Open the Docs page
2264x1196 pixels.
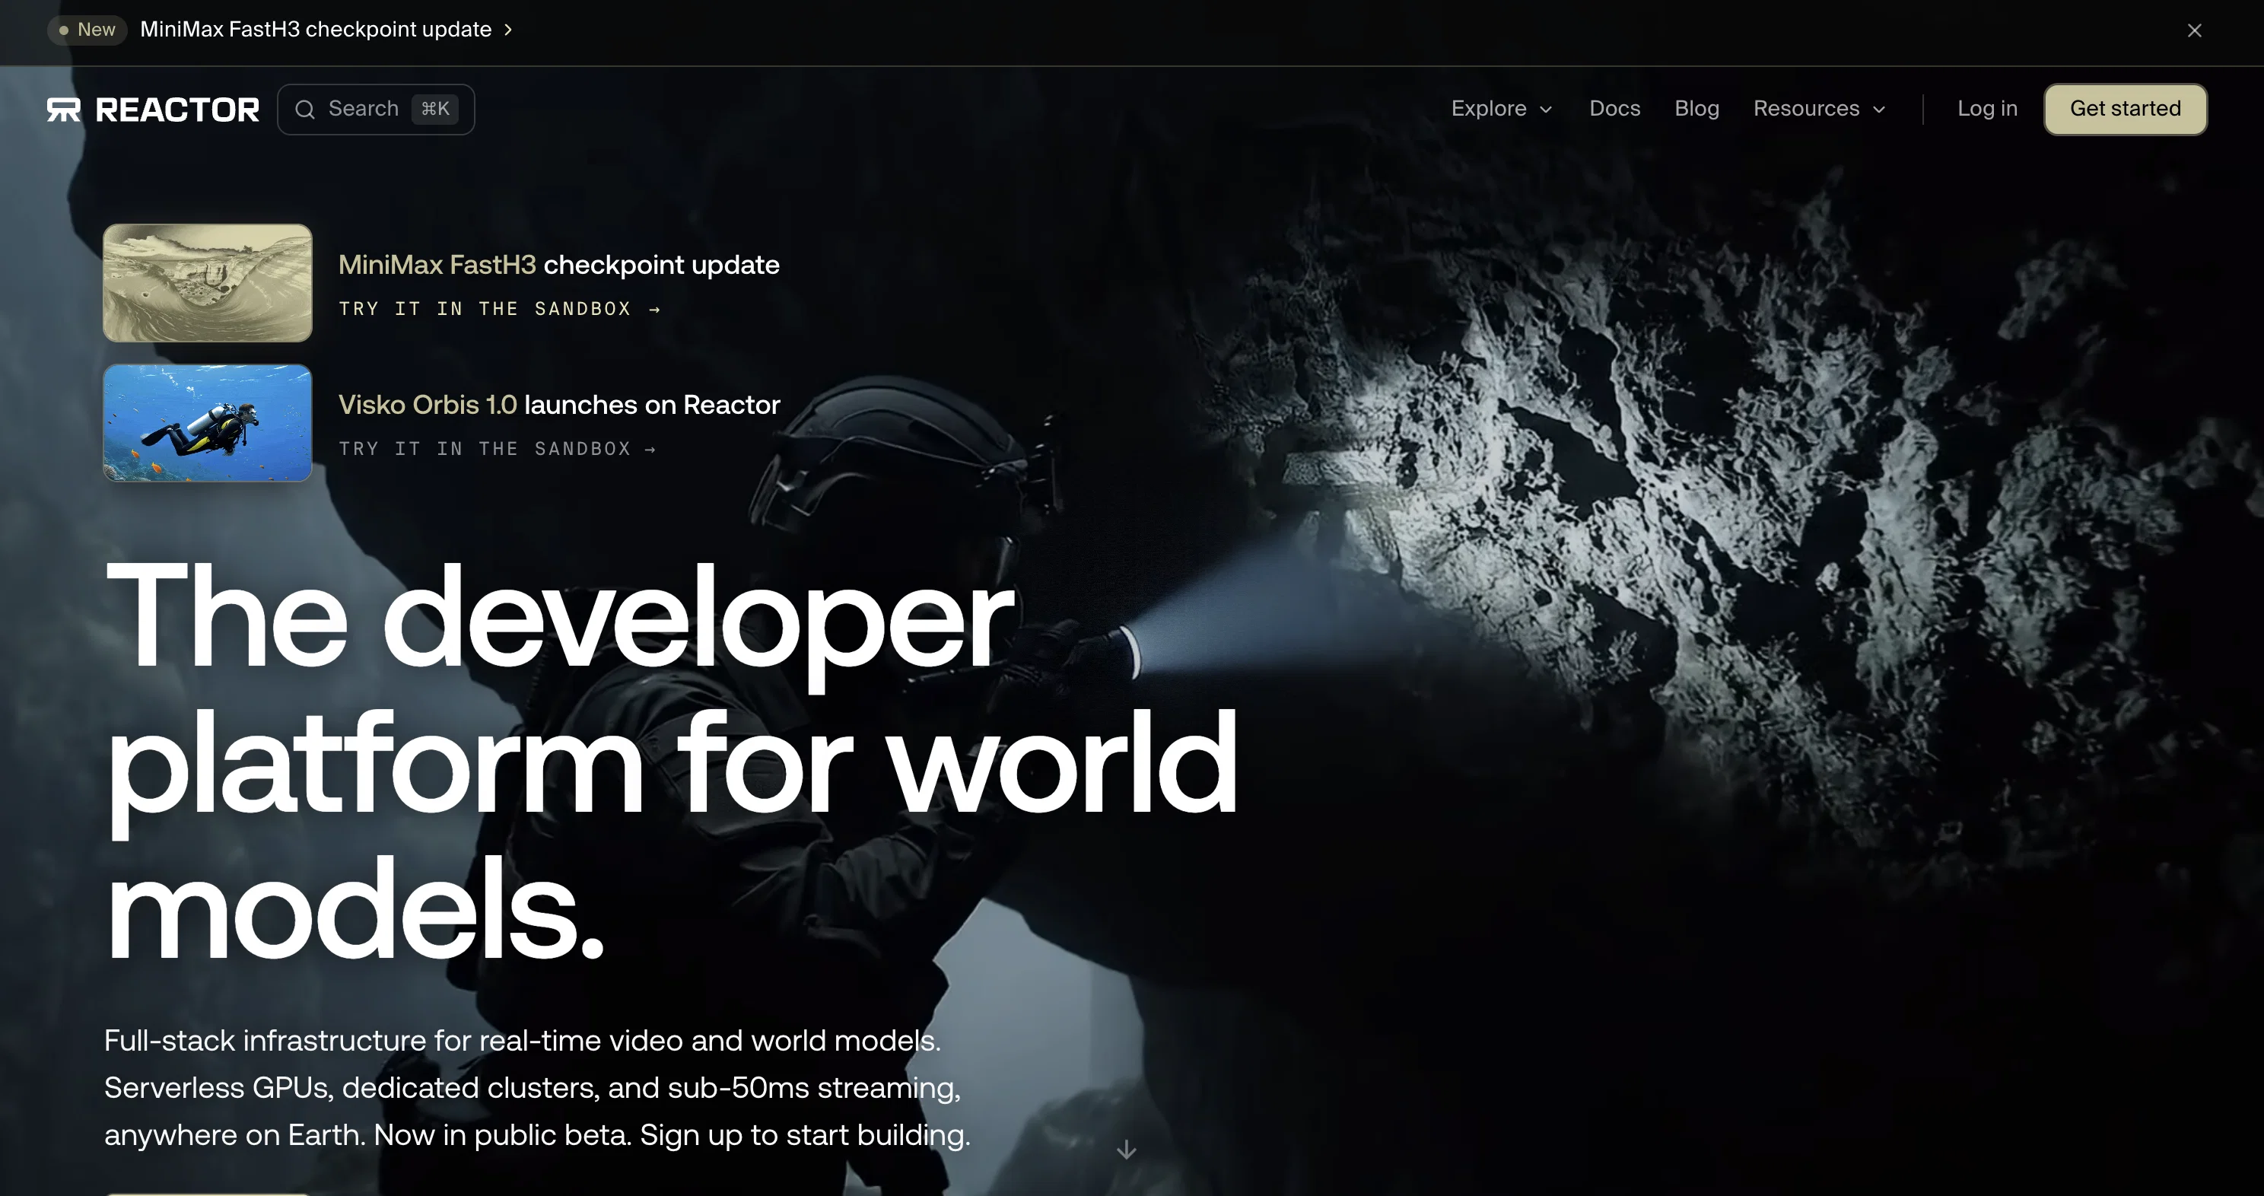(1614, 109)
